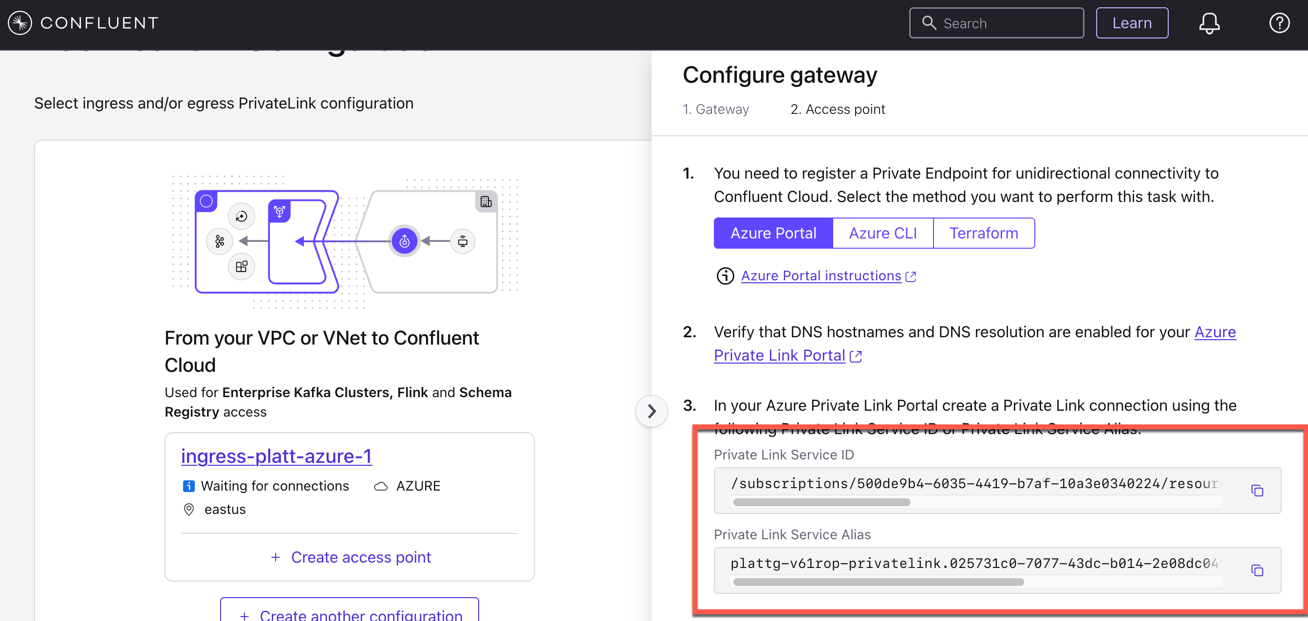The width and height of the screenshot is (1308, 621).
Task: Click the status icon beside Waiting for connections
Action: (x=188, y=486)
